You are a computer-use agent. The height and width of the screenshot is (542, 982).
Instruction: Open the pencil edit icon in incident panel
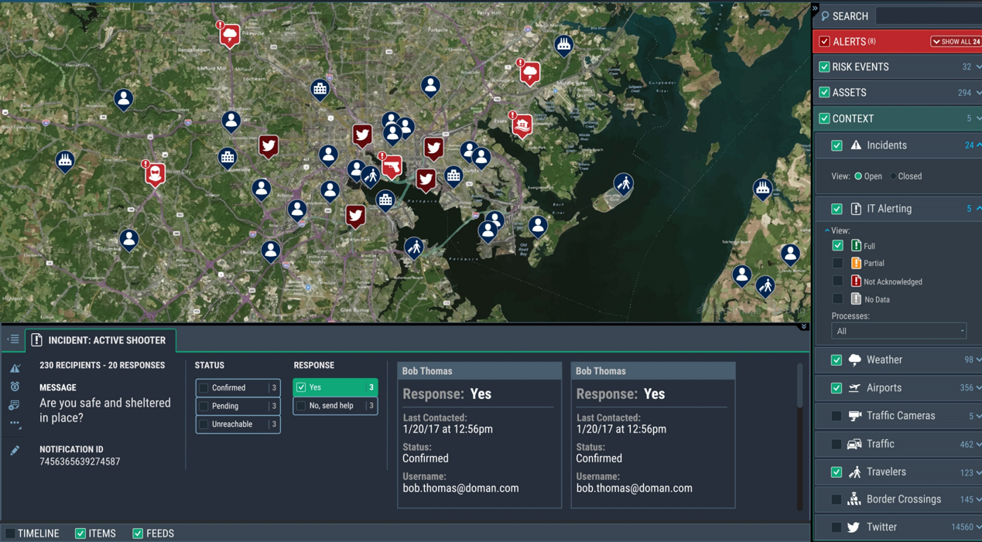(x=15, y=450)
